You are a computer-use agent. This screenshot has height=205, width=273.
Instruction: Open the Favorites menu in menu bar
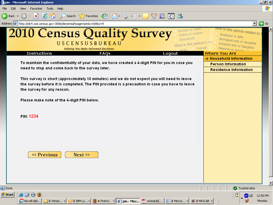(36, 9)
